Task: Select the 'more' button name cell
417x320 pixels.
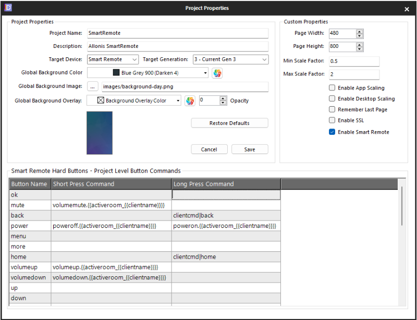Action: pyautogui.click(x=30, y=247)
